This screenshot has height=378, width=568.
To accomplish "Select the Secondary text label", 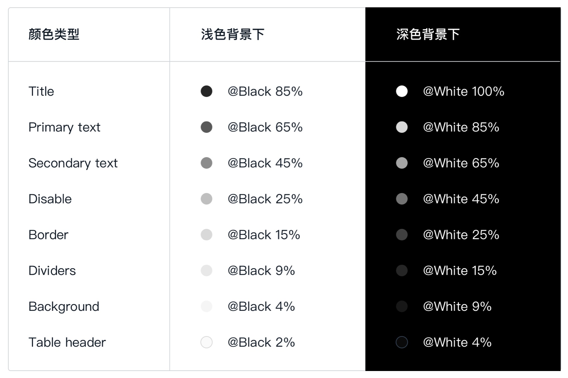I will pos(73,163).
